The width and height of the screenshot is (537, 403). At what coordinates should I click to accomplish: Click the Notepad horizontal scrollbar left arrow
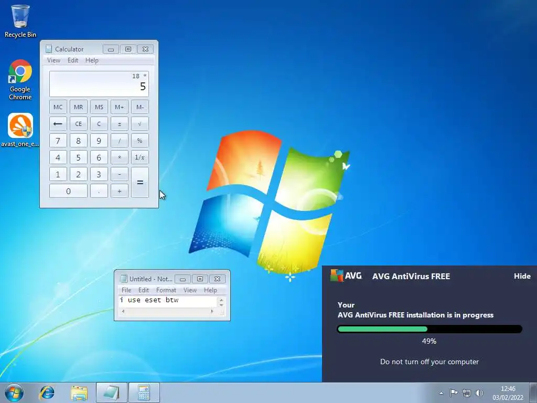pos(123,312)
